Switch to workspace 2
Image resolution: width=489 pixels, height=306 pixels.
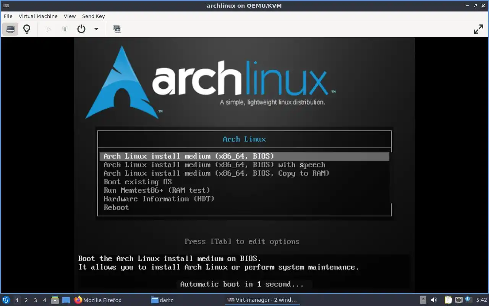[26, 300]
